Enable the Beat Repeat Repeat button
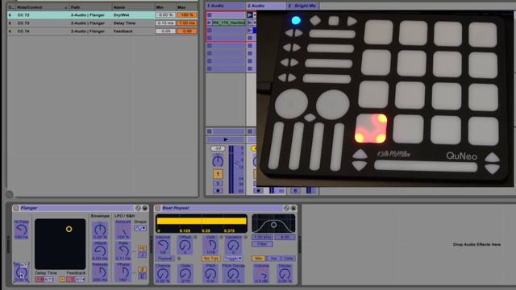This screenshot has height=290, width=516. [x=164, y=259]
